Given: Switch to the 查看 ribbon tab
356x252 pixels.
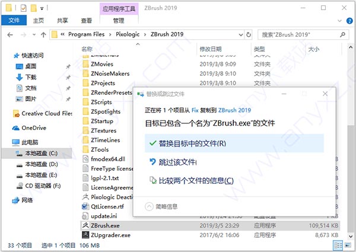Looking at the screenshot, I should (x=86, y=20).
